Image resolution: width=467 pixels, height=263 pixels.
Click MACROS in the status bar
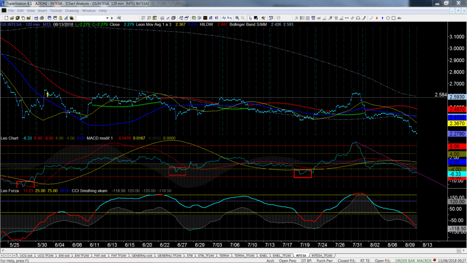tap(424, 261)
